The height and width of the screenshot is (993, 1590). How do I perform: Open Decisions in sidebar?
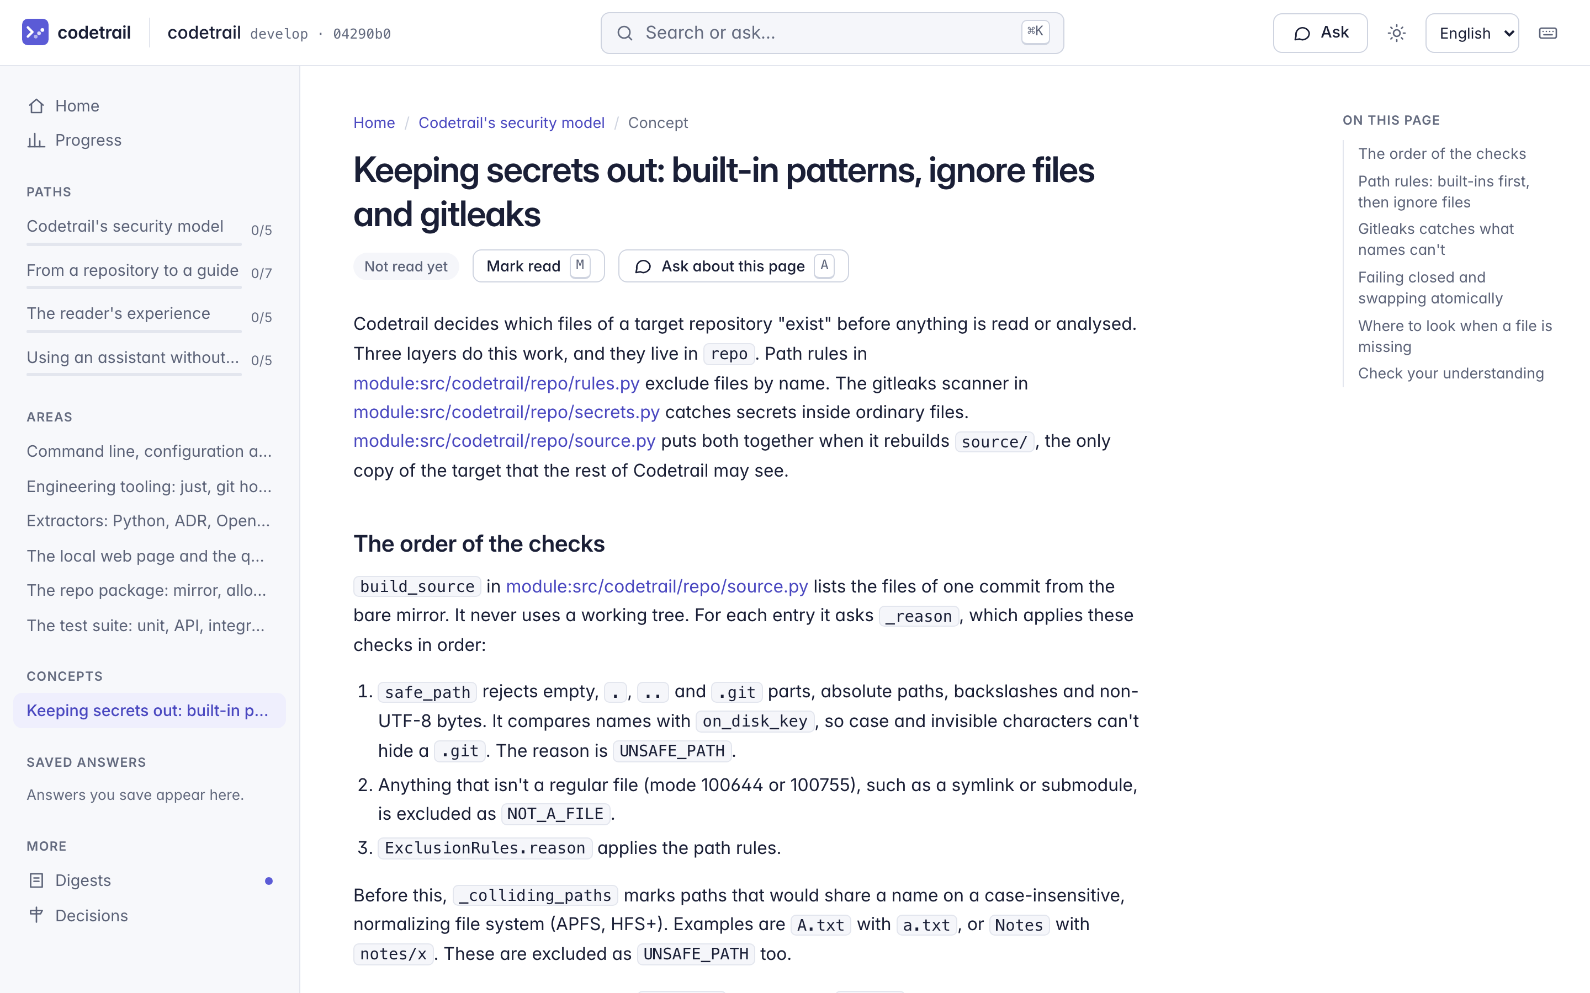150,915
